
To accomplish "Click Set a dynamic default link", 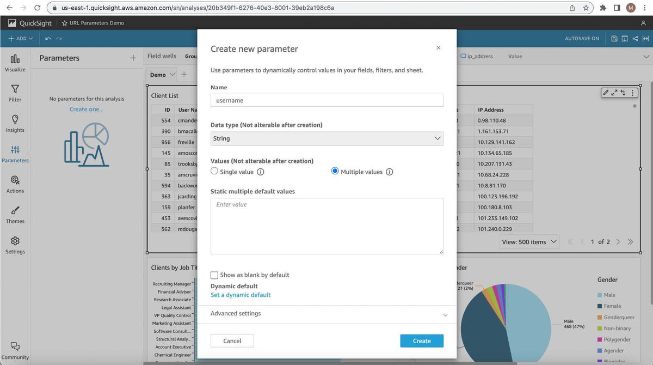I will click(x=241, y=295).
